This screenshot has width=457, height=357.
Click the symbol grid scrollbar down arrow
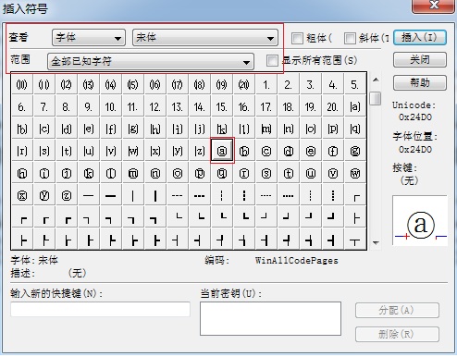click(376, 242)
